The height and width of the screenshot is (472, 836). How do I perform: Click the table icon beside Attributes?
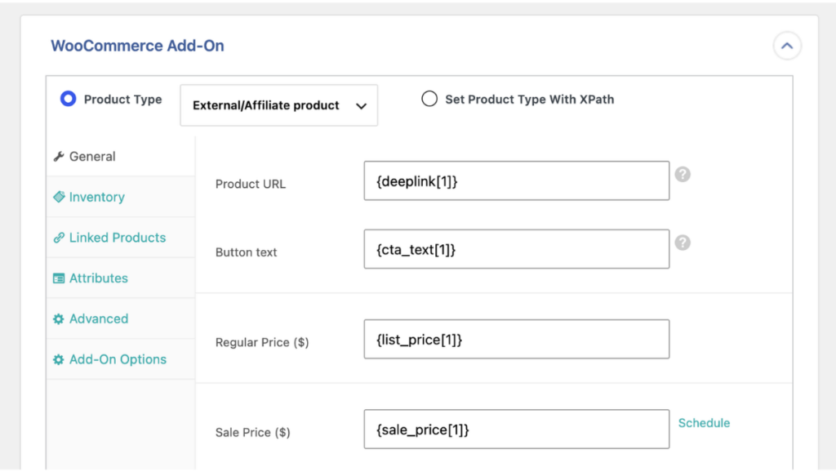click(x=59, y=278)
